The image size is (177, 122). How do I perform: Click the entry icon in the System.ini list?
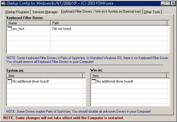point(9,81)
